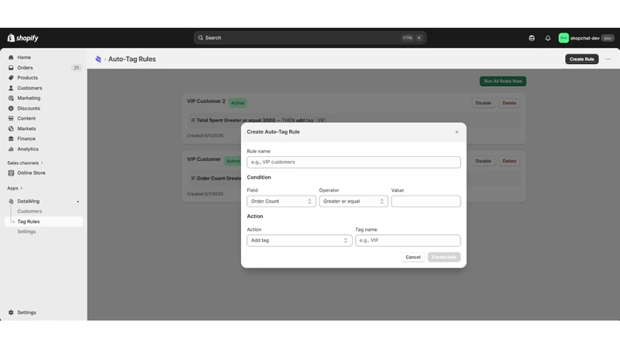Click the Value input field
Viewport: 620px width, 348px height.
(425, 201)
